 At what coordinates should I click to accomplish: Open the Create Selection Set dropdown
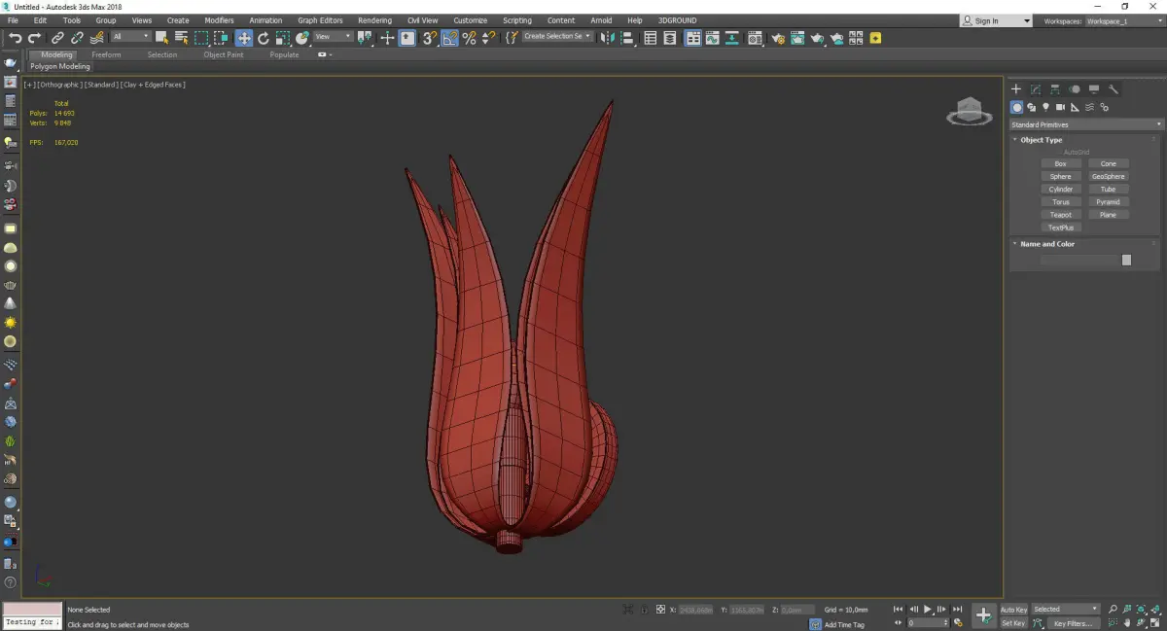(557, 37)
